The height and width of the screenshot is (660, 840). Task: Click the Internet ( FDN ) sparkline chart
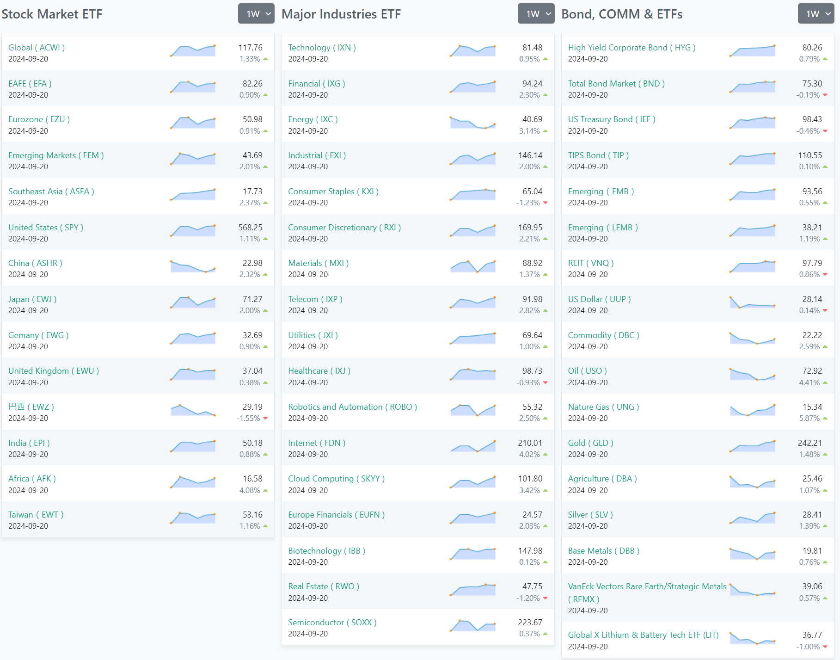point(472,446)
